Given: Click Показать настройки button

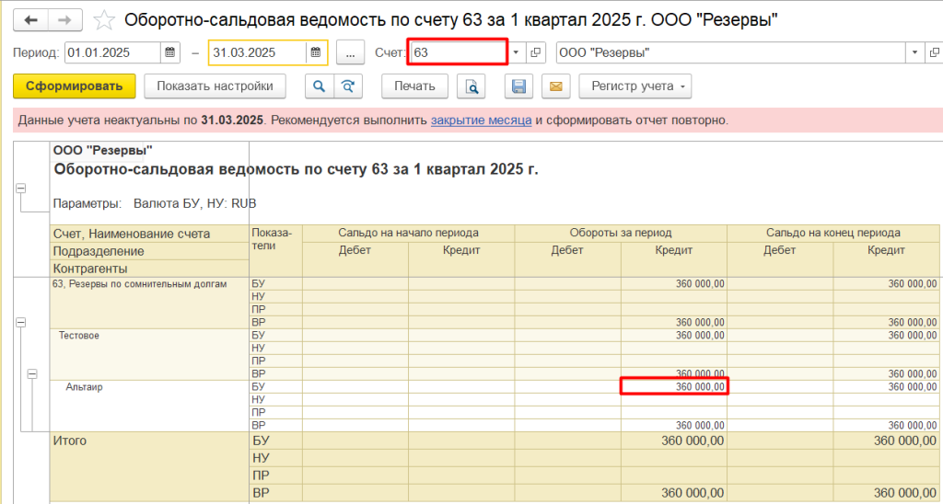Looking at the screenshot, I should pos(215,86).
